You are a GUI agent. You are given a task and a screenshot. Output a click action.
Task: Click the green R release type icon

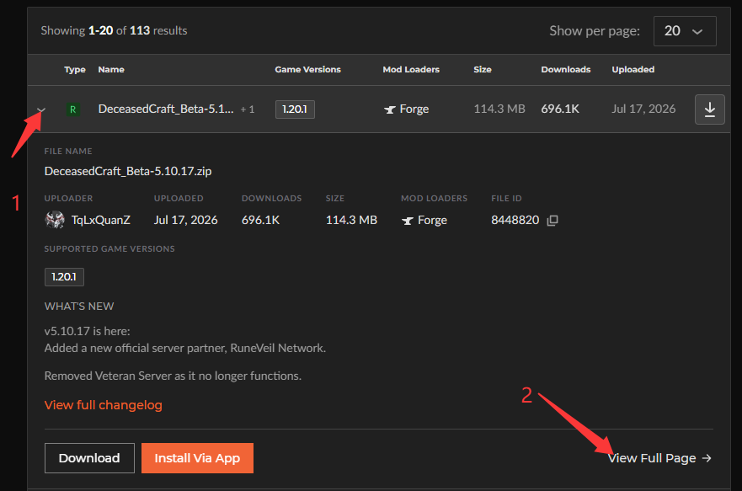[x=73, y=109]
